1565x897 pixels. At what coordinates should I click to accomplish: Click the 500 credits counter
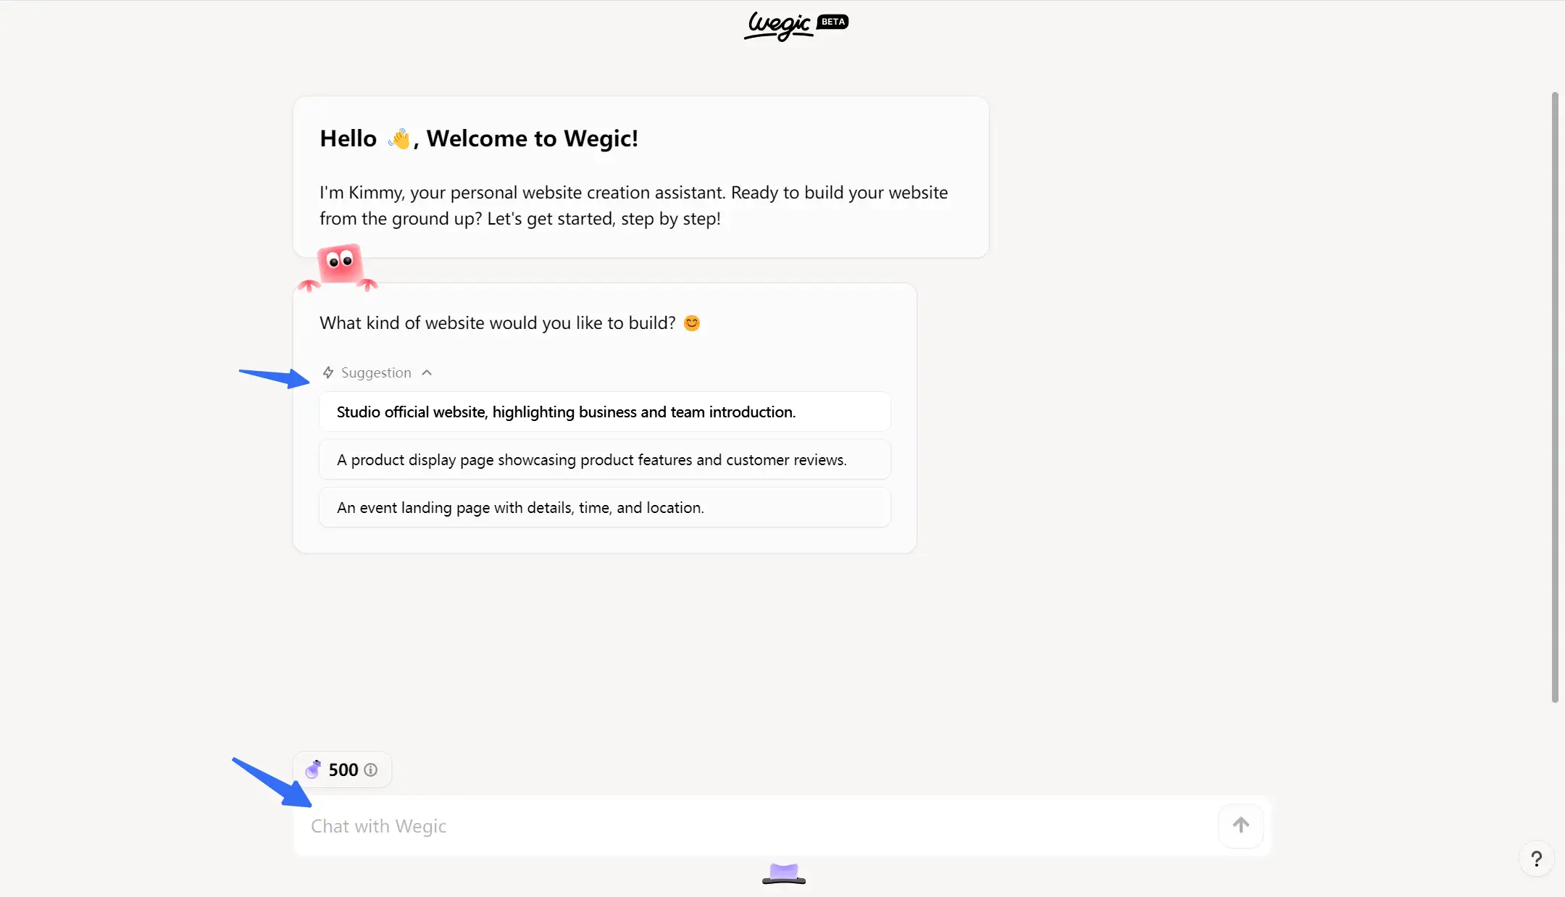coord(343,769)
